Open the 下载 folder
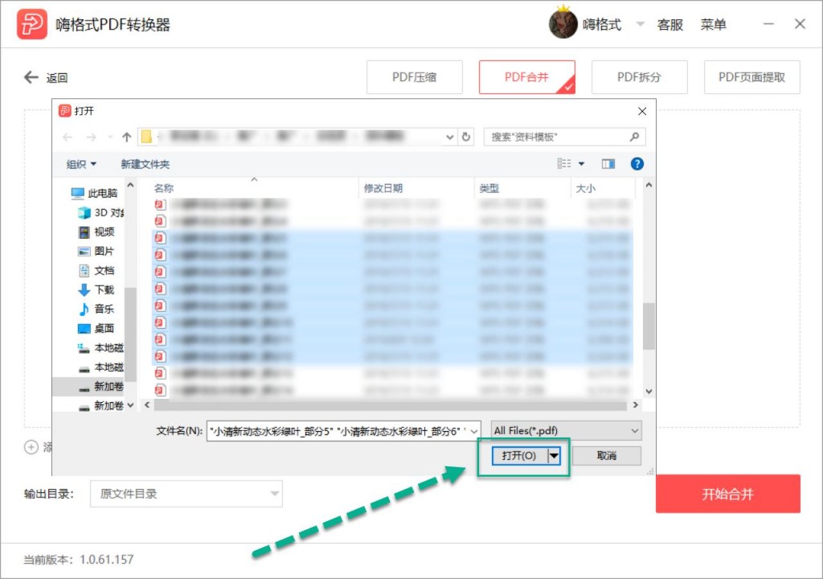The image size is (823, 579). click(96, 290)
